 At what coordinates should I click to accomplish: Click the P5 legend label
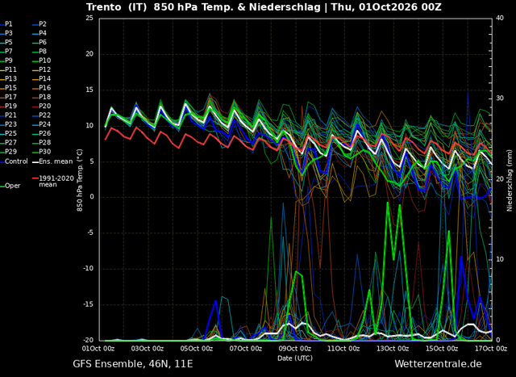9,42
